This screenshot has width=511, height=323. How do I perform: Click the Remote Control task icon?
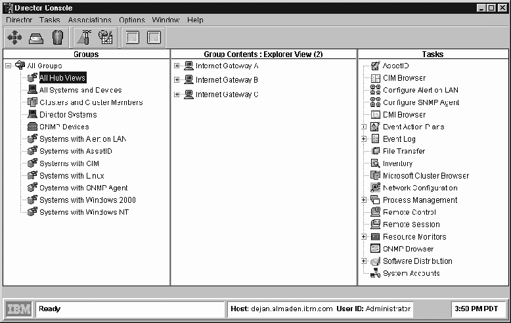point(375,212)
